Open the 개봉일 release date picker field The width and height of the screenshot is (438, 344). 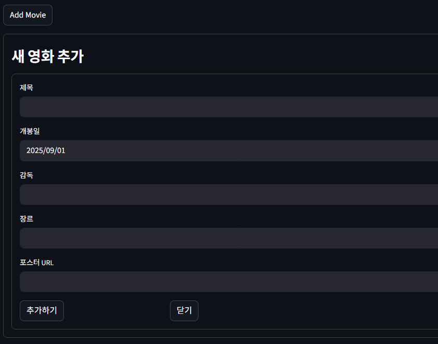click(229, 150)
